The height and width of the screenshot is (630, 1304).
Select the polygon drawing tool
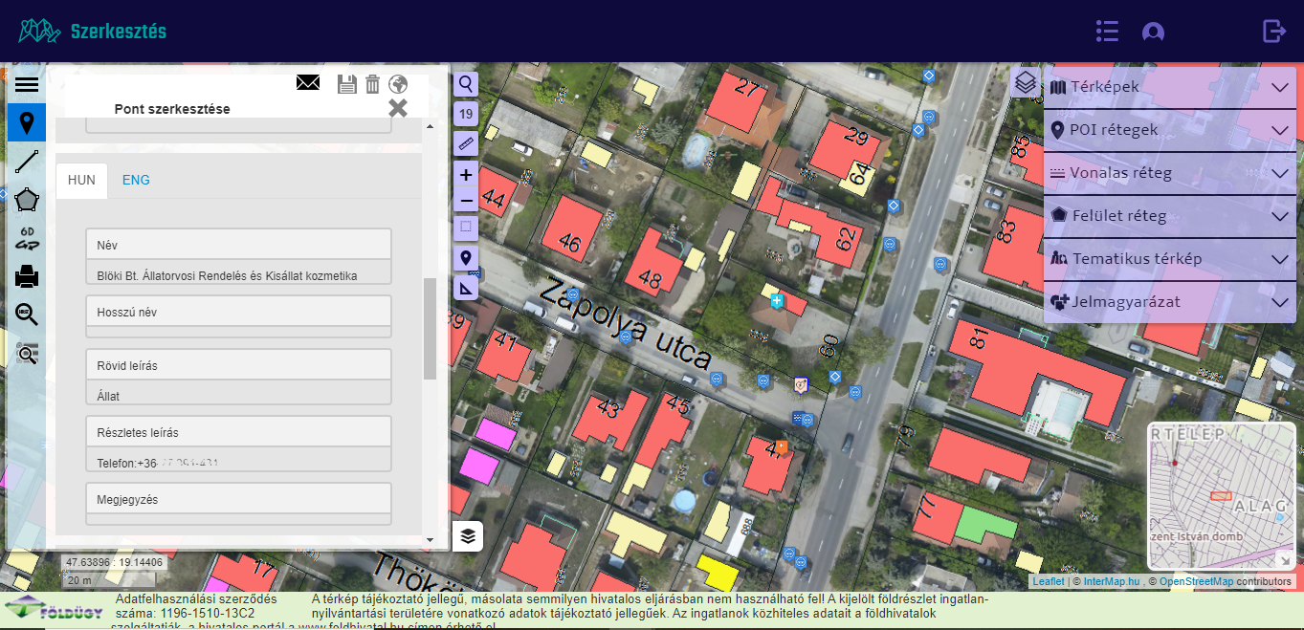pos(27,201)
